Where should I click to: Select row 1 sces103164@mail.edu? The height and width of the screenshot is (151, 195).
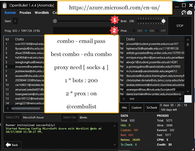point(25,44)
